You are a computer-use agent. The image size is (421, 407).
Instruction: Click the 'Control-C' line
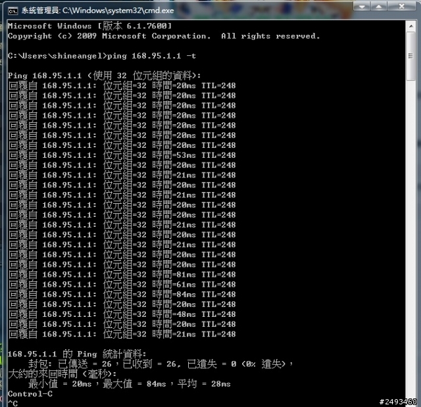[x=30, y=394]
